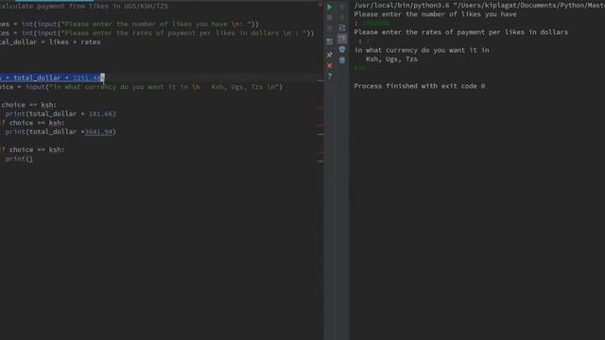The image size is (605, 340).
Task: Click the 'print(total_dollar * 101.66)' line
Action: coord(60,113)
